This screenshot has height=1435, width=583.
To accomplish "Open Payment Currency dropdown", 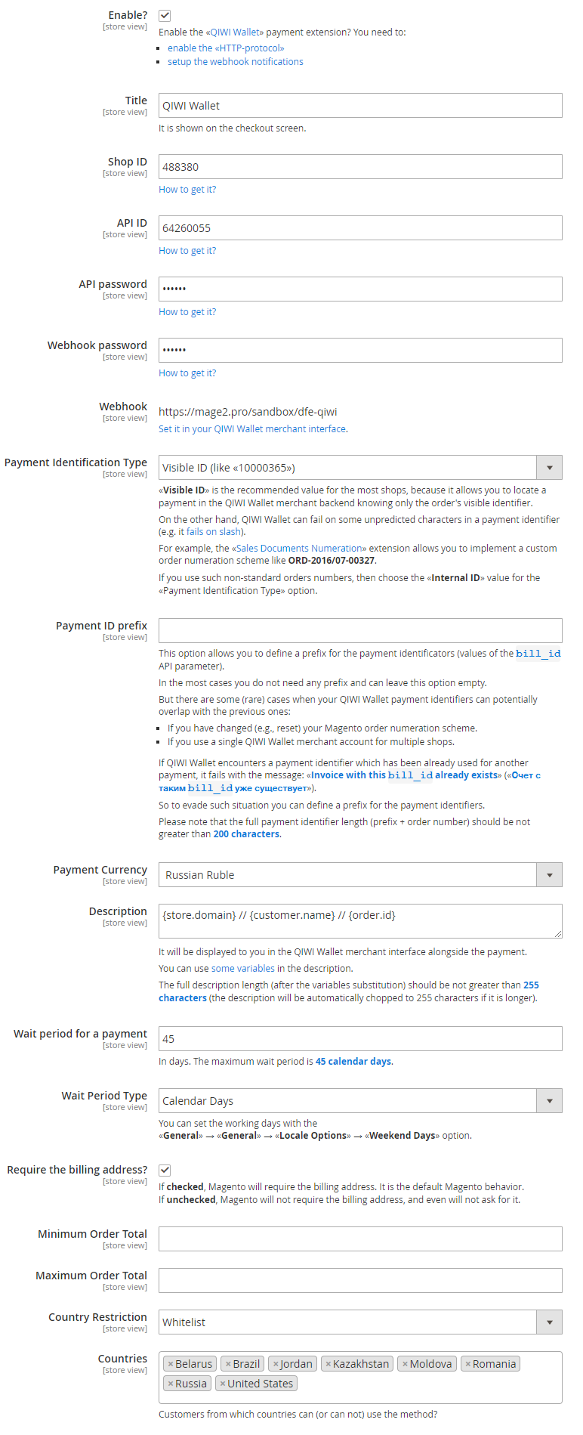I will pos(360,875).
